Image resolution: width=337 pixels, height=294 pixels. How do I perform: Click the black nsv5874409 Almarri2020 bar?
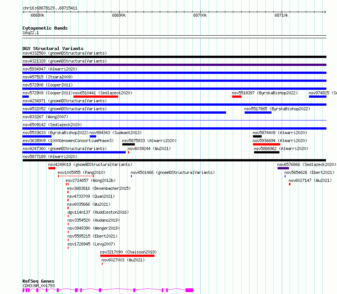click(x=257, y=136)
